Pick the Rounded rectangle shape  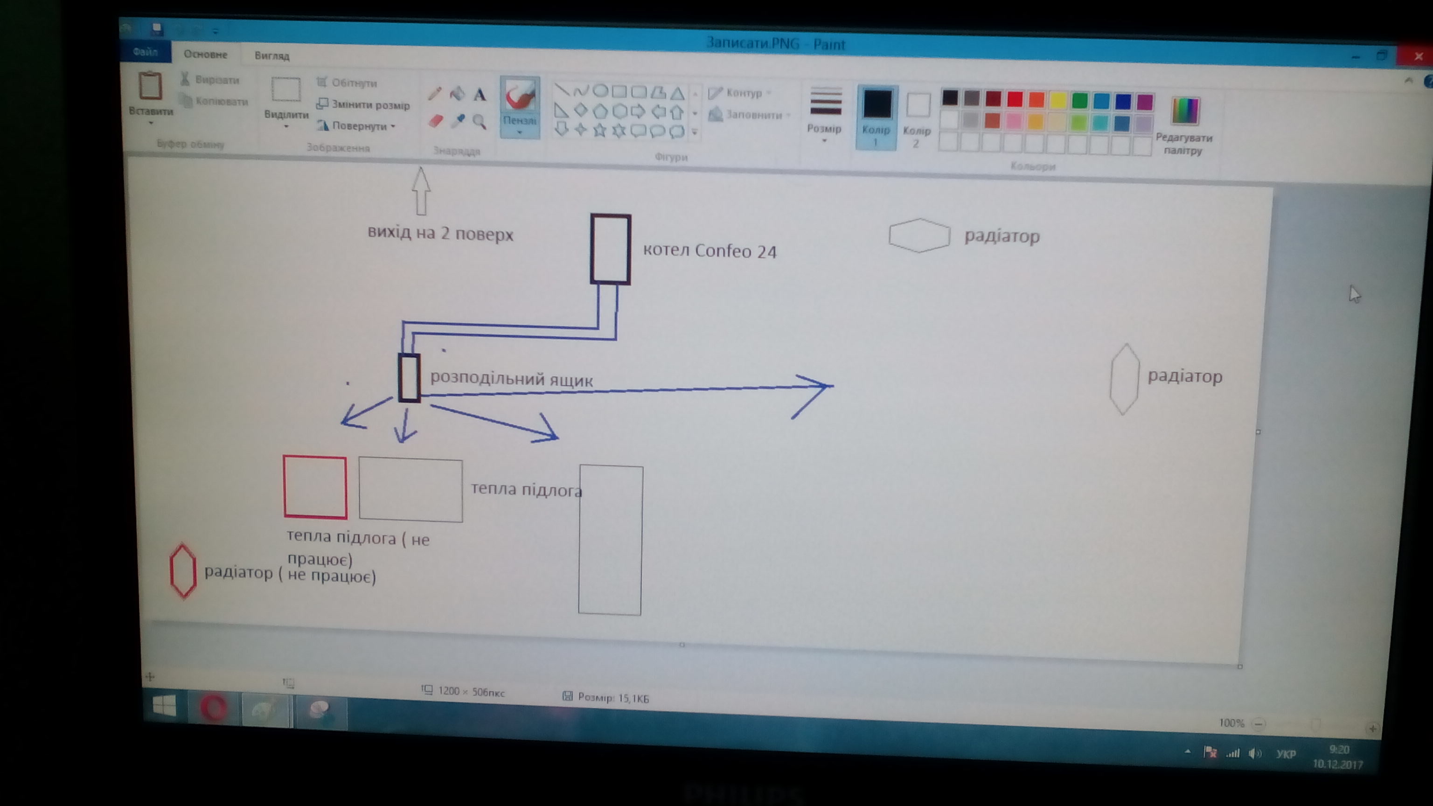639,91
